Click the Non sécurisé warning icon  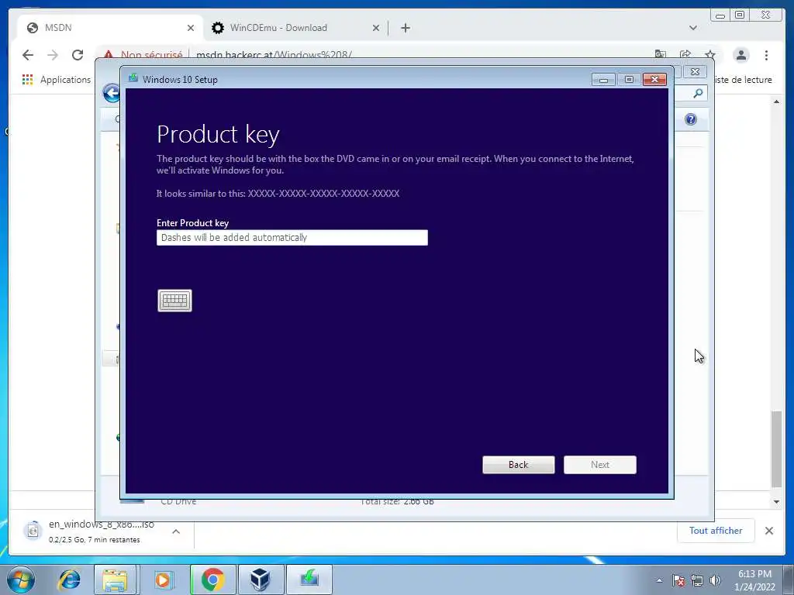coord(109,54)
